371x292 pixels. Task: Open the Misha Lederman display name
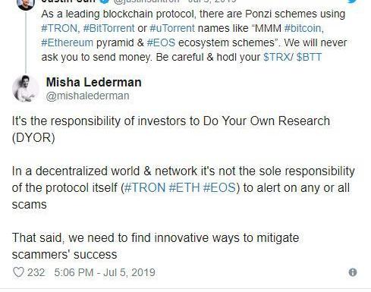tap(93, 82)
